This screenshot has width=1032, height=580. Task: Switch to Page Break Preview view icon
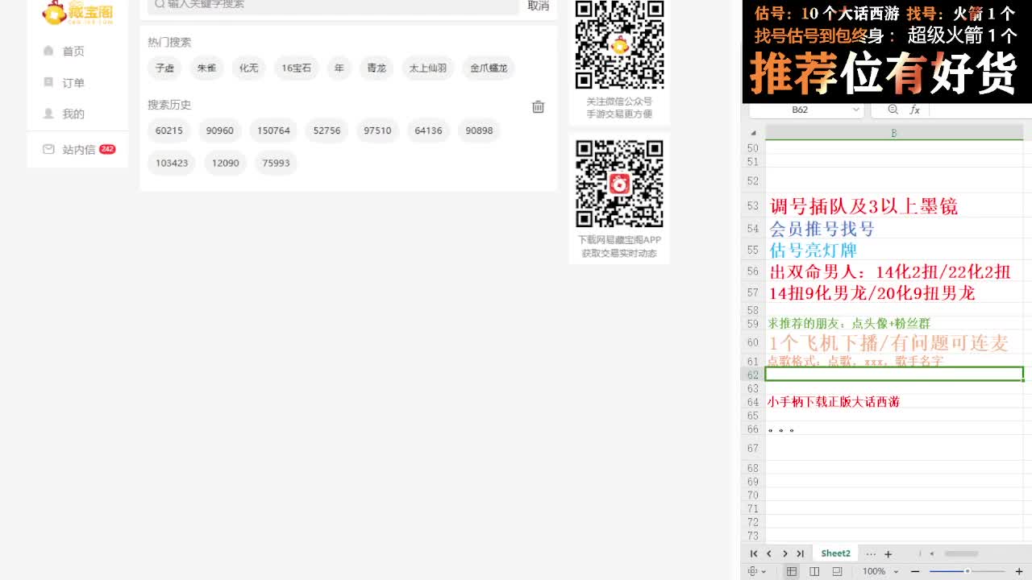[x=837, y=570]
